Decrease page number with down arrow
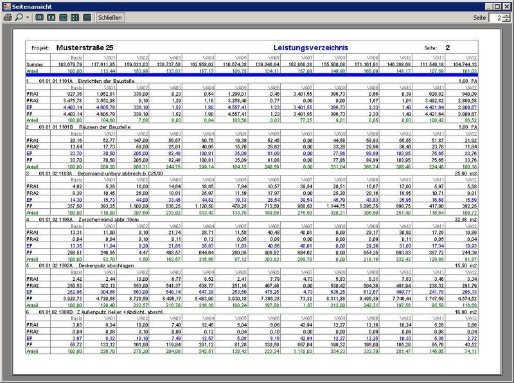Screen dimensions: 514x383 click(506, 21)
